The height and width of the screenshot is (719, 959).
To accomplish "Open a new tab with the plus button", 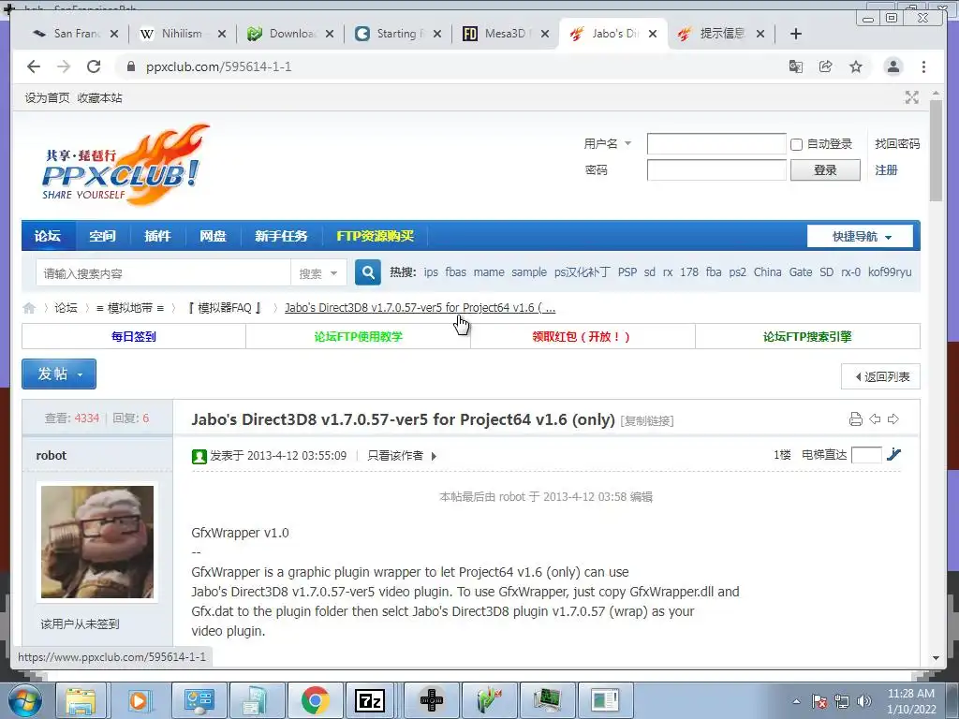I will tap(796, 35).
